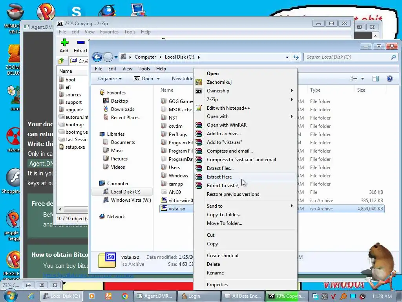
Task: Click the Explorer help question mark icon
Action: click(389, 79)
